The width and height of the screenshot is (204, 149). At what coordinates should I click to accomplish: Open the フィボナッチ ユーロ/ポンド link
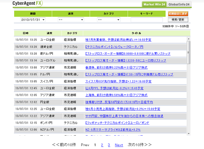click(x=117, y=123)
